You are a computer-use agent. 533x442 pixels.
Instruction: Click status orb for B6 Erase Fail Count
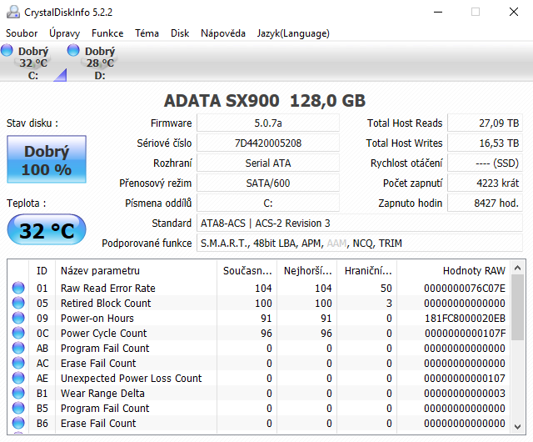[18, 423]
